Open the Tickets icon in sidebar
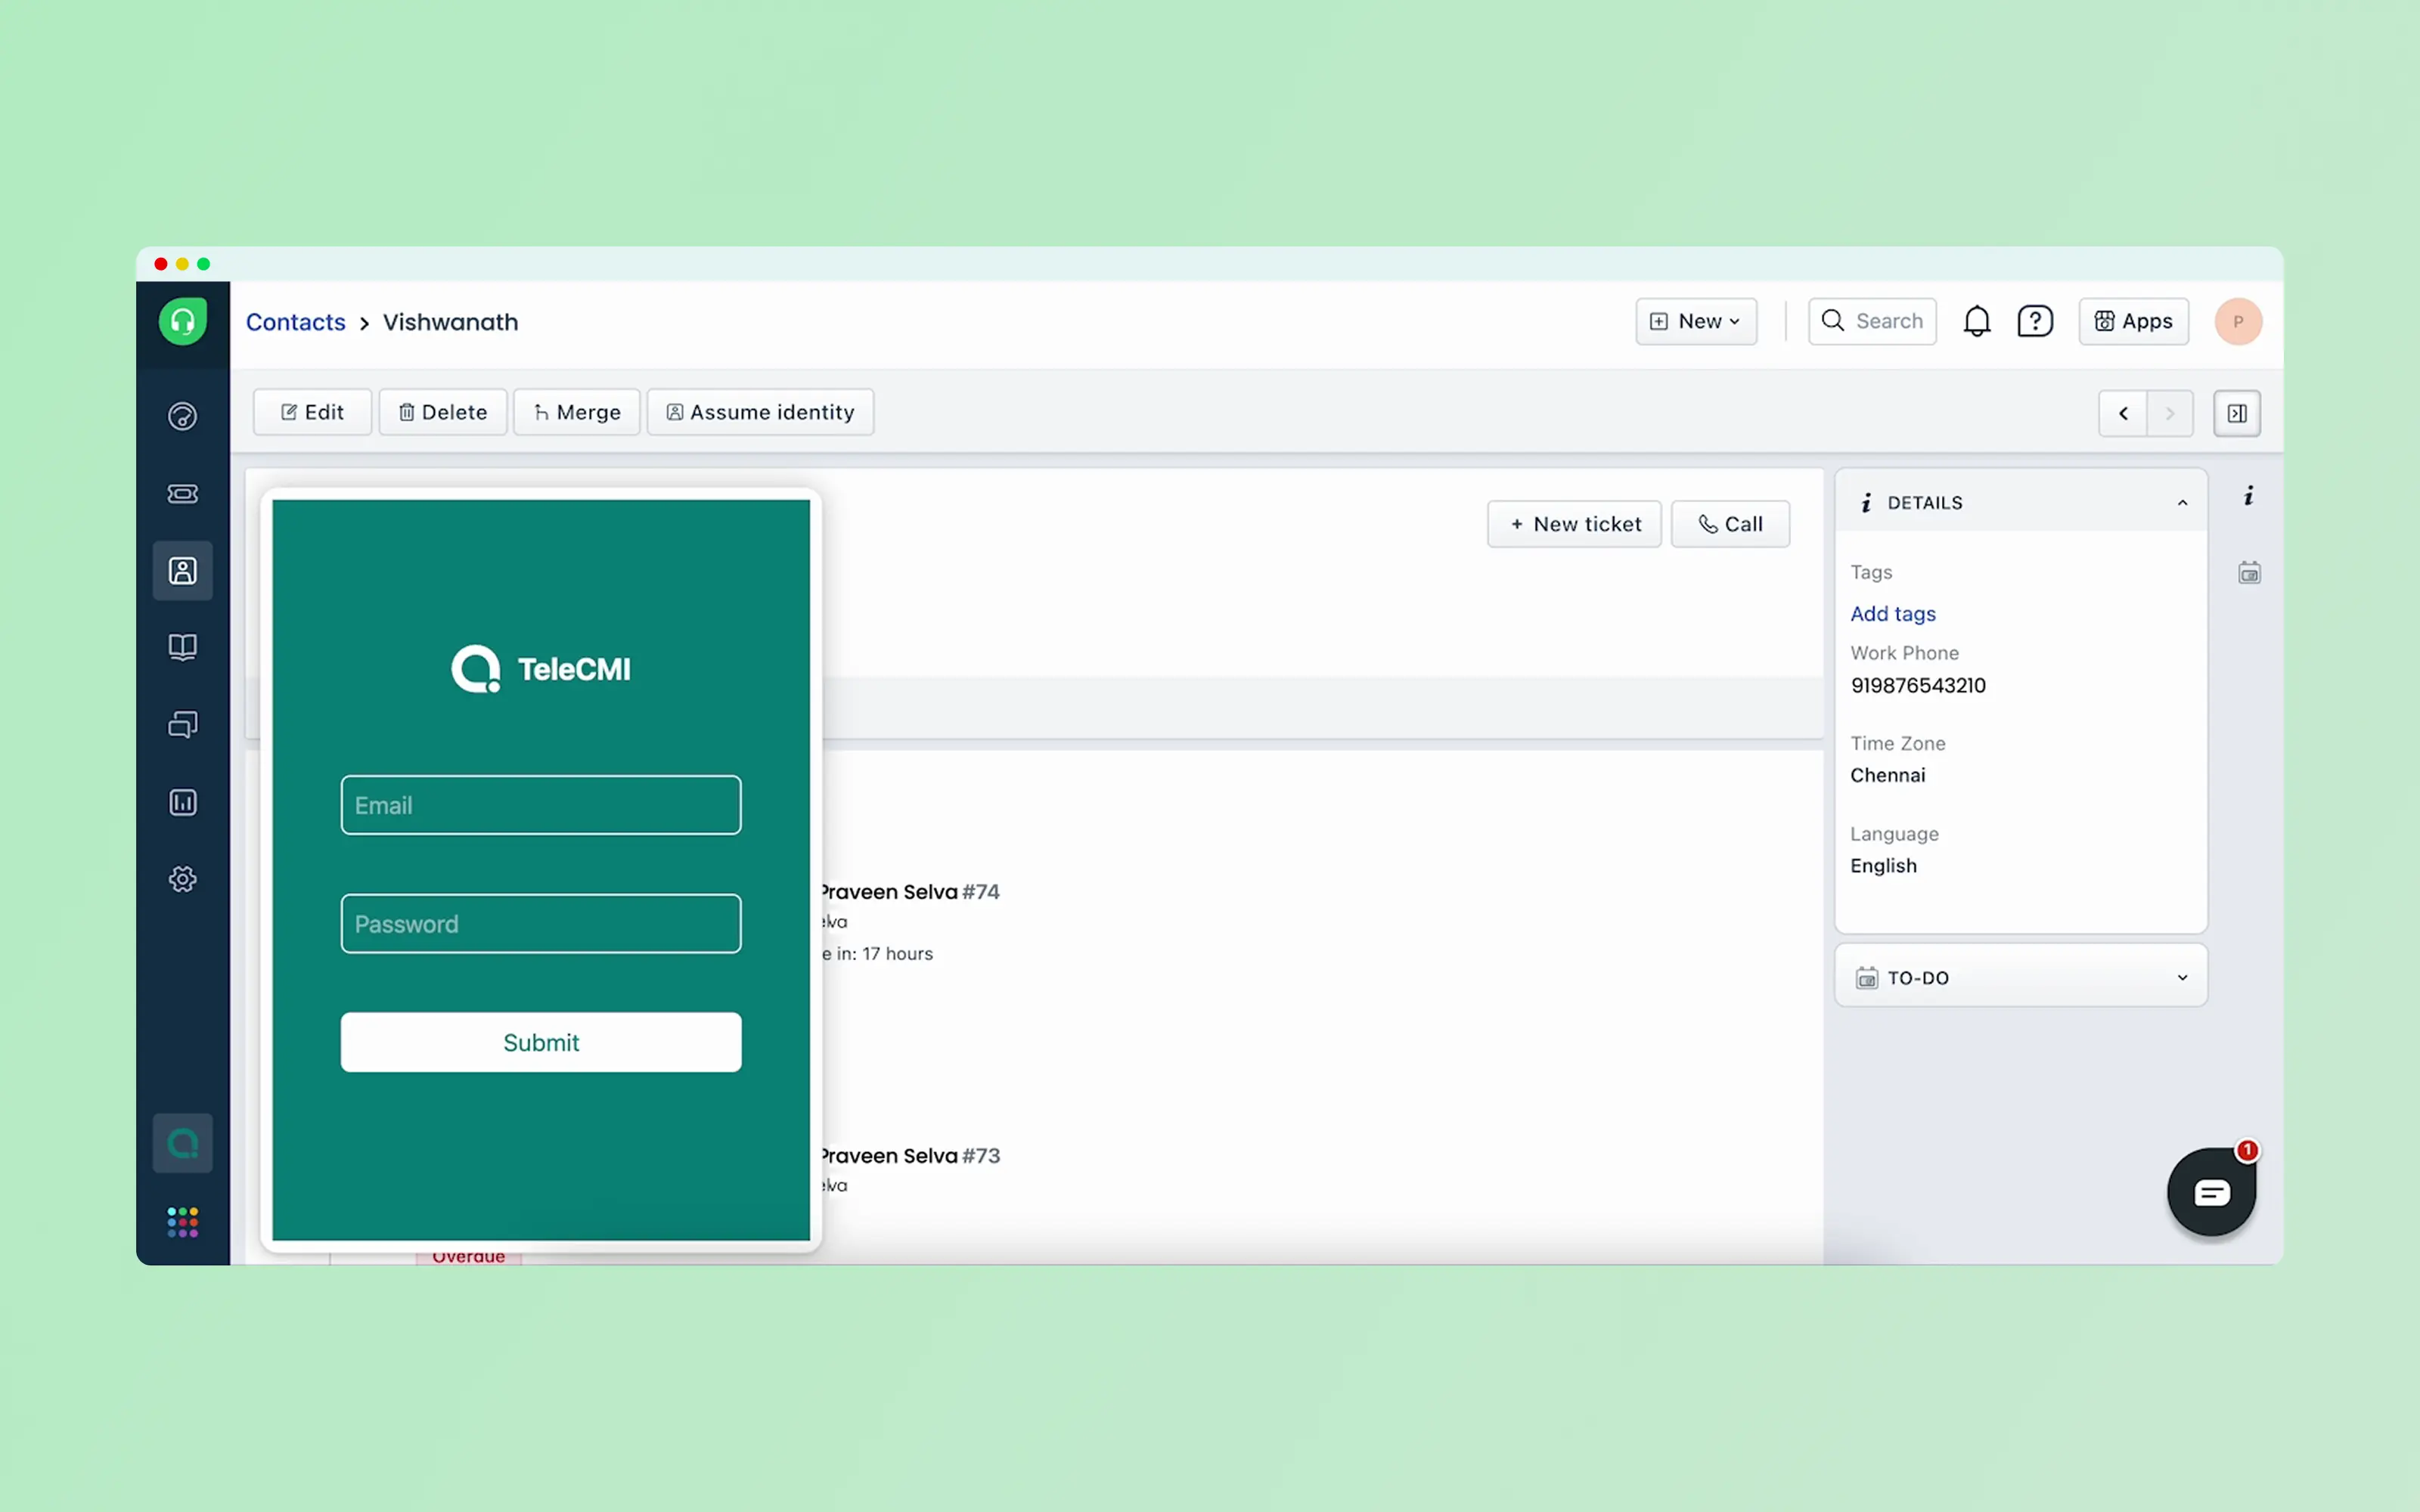The image size is (2420, 1512). click(x=182, y=494)
